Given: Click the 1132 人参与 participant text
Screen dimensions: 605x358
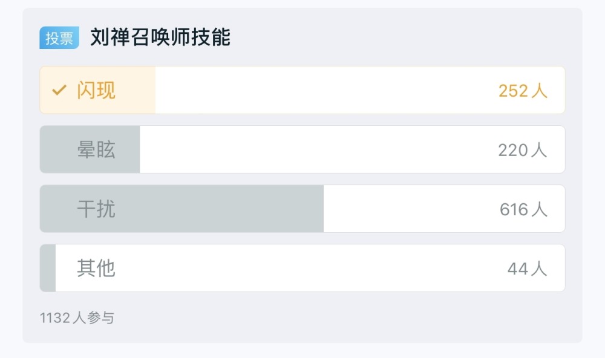Looking at the screenshot, I should pyautogui.click(x=77, y=318).
